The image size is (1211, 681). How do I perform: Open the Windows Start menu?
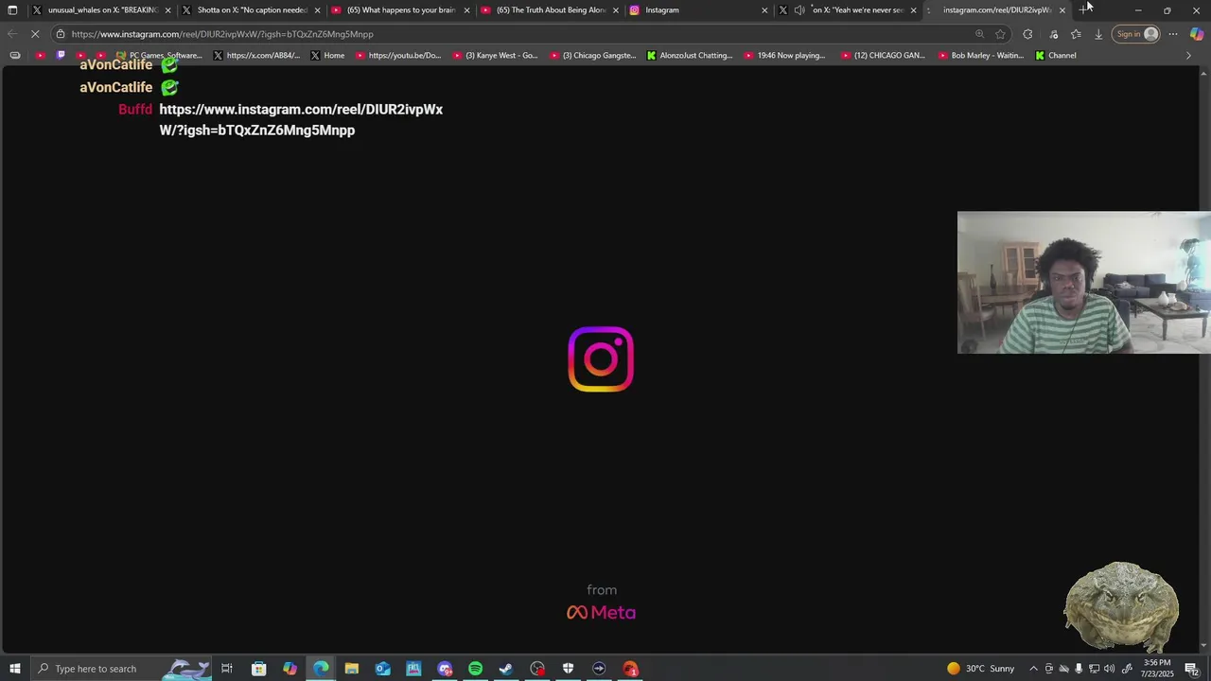pyautogui.click(x=14, y=669)
